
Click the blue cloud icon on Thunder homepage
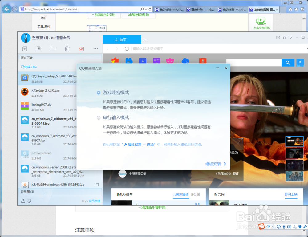[185, 61]
